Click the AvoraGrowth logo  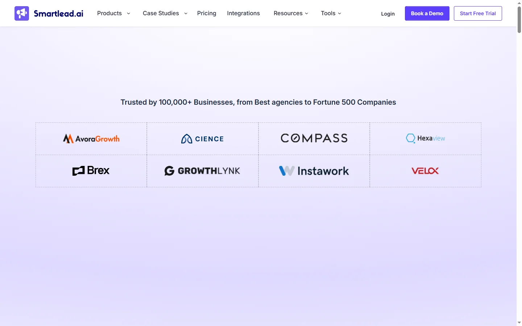point(91,139)
